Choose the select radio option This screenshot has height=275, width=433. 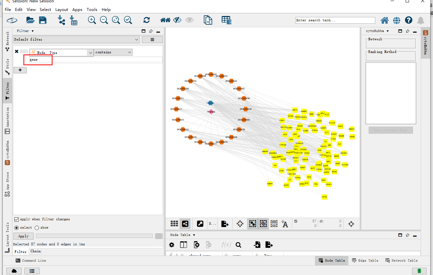[x=16, y=228]
